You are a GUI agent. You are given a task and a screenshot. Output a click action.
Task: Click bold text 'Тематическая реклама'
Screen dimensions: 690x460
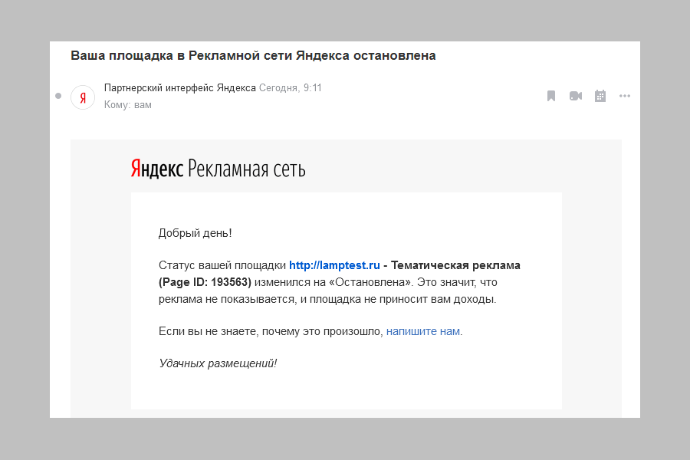click(455, 265)
